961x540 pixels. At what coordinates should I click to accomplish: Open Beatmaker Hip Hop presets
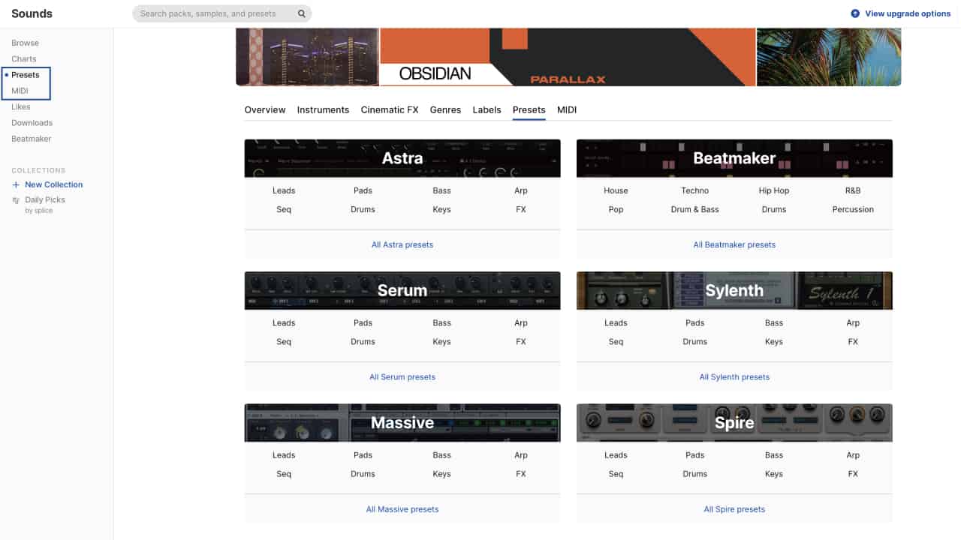[x=774, y=190]
